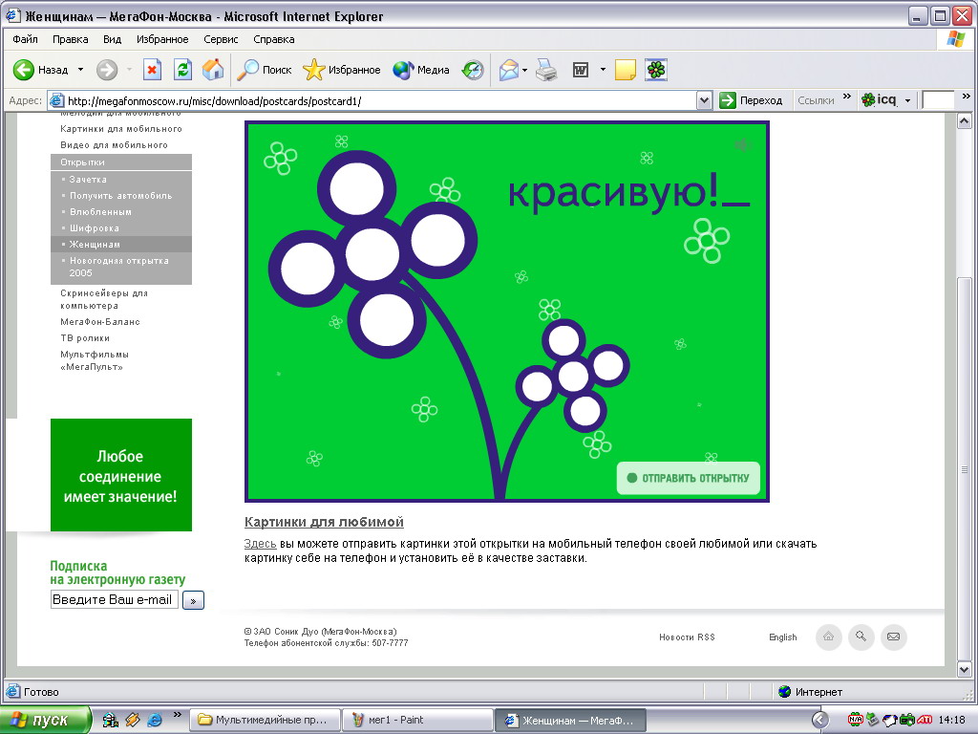Screen dimensions: 978x734
Task: Open the Новости RSS link
Action: [x=687, y=637]
